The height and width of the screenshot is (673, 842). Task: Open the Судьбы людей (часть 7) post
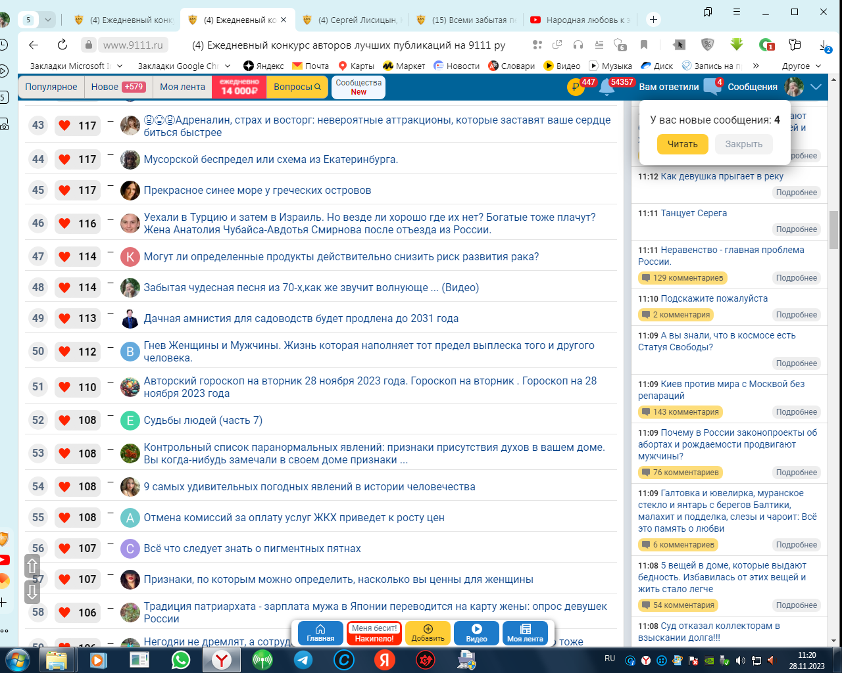(203, 421)
